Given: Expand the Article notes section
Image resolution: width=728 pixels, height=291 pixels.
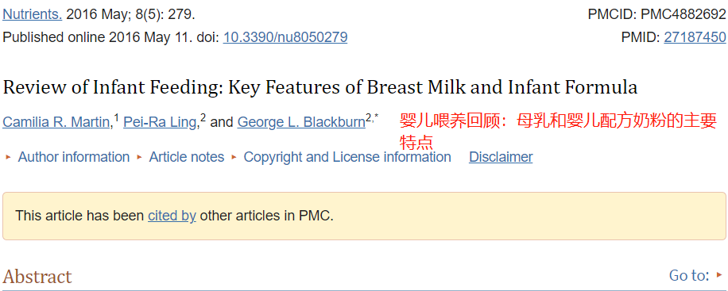Looking at the screenshot, I should pyautogui.click(x=186, y=157).
